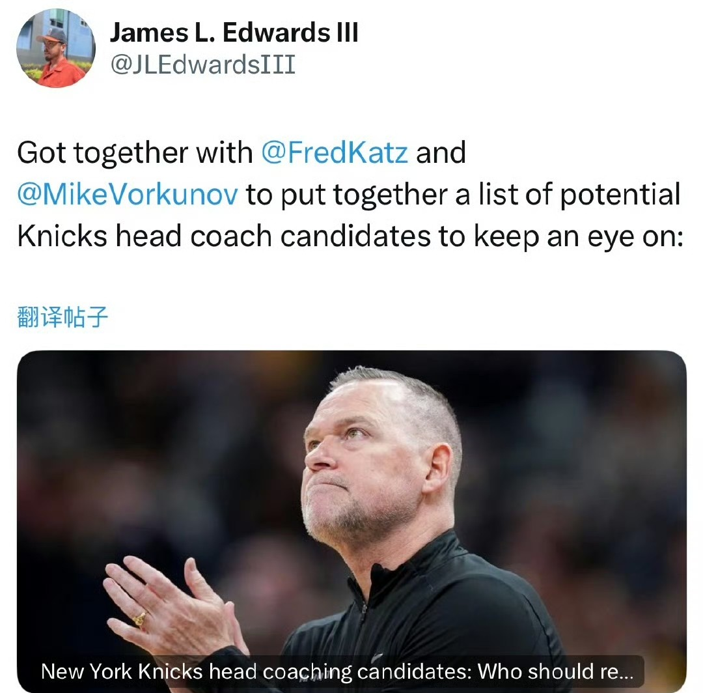The image size is (703, 693).
Task: Visit the @FredKatz mention
Action: (335, 152)
